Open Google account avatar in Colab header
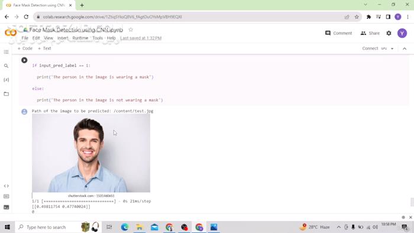This screenshot has height=233, width=414. (x=402, y=33)
